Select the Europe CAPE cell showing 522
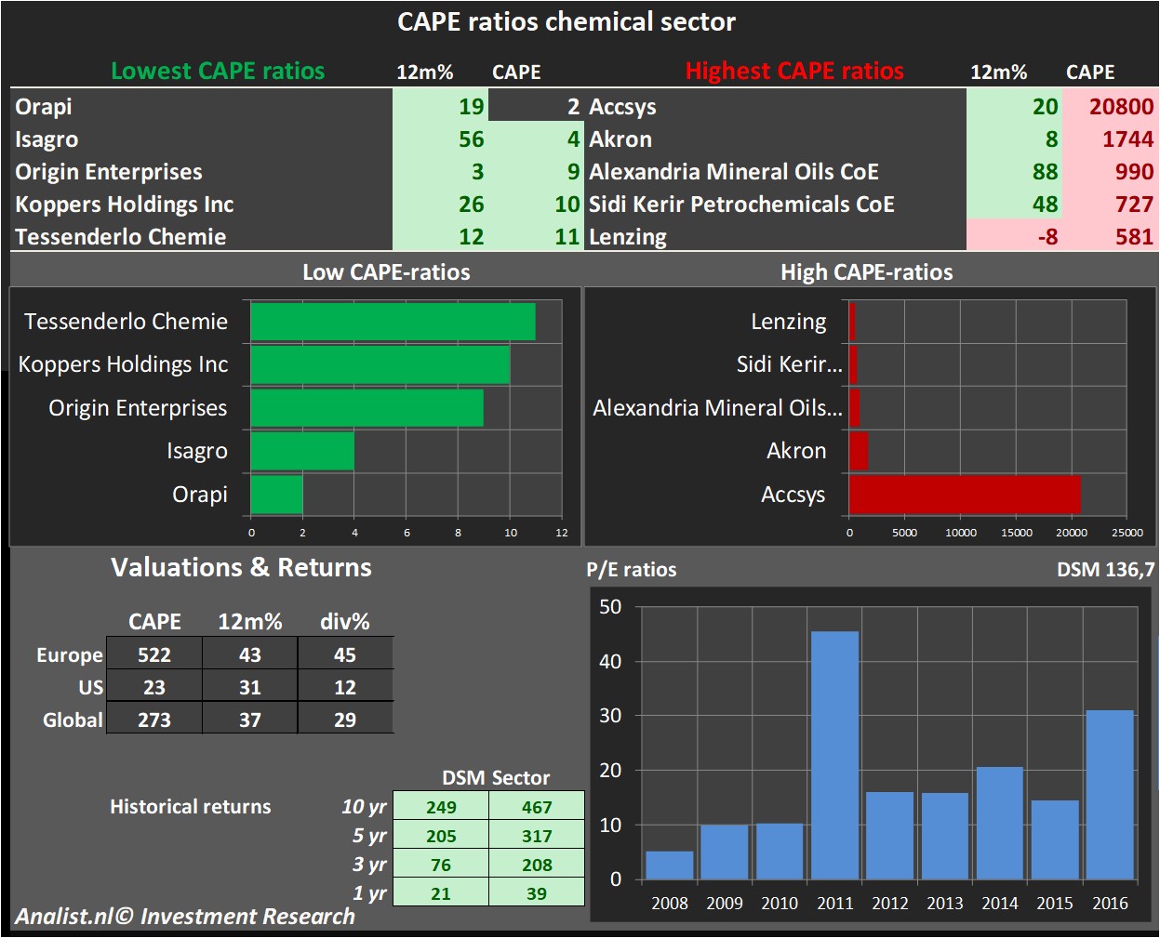 pyautogui.click(x=154, y=654)
